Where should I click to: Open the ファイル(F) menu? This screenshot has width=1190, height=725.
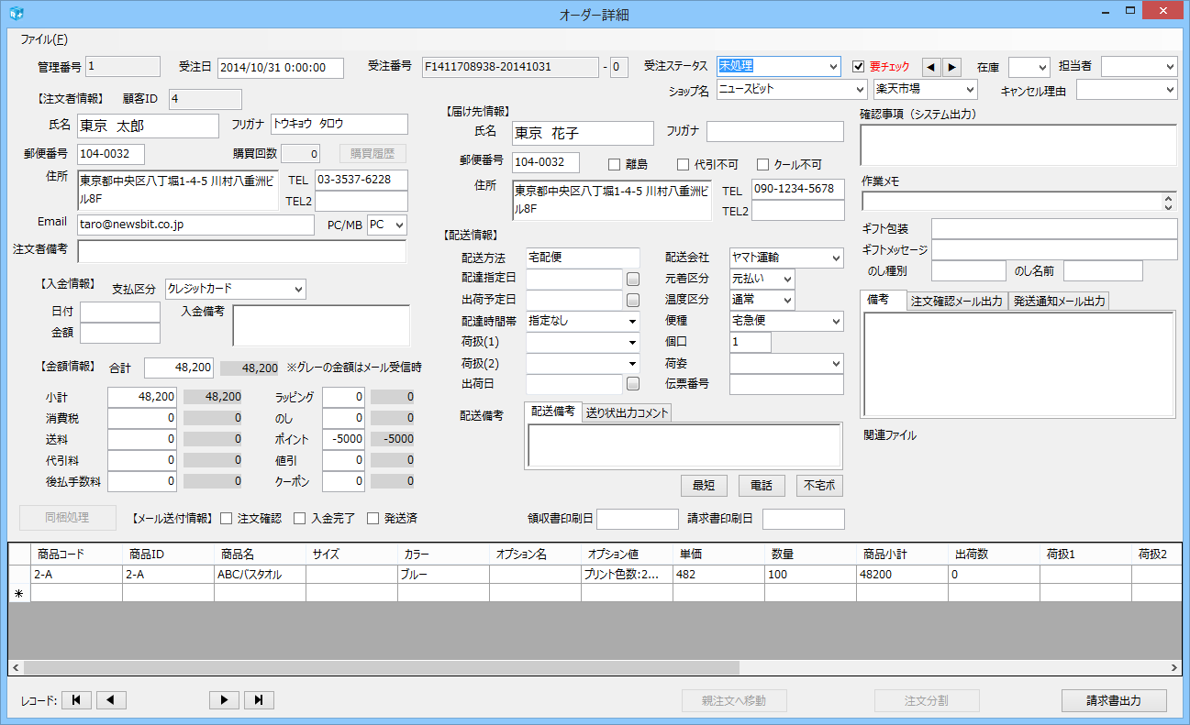point(44,39)
